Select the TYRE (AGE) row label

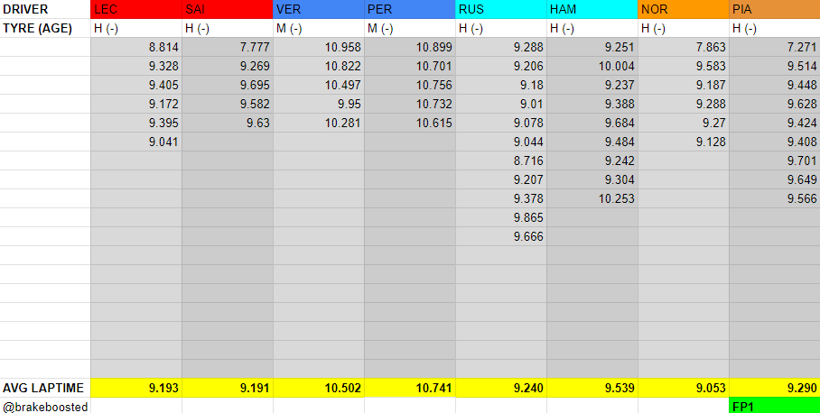(x=46, y=28)
